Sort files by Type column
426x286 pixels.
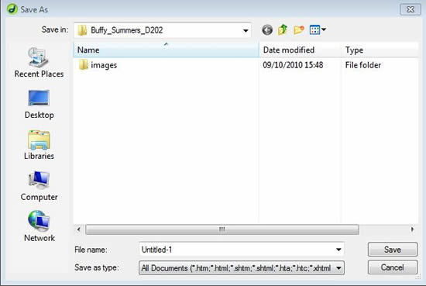380,50
